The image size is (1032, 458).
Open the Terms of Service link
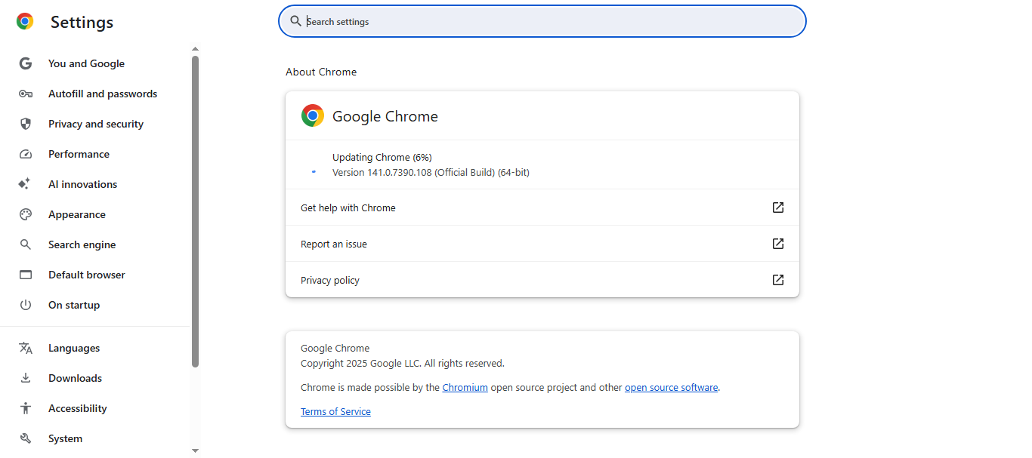(x=335, y=411)
